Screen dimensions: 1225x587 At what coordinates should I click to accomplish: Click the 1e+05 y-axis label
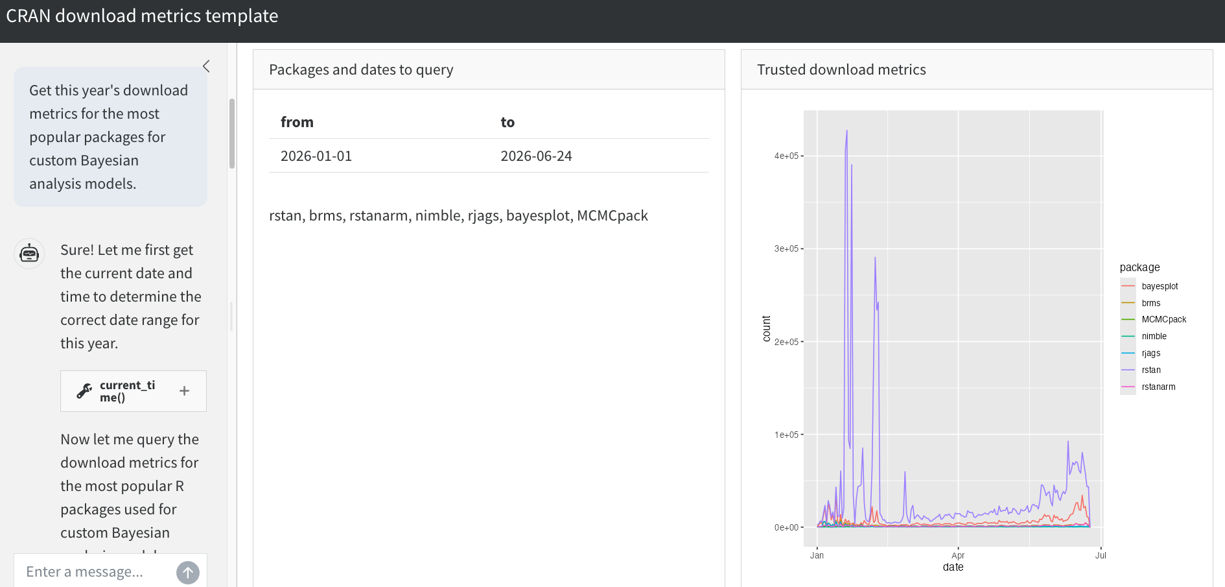(786, 435)
